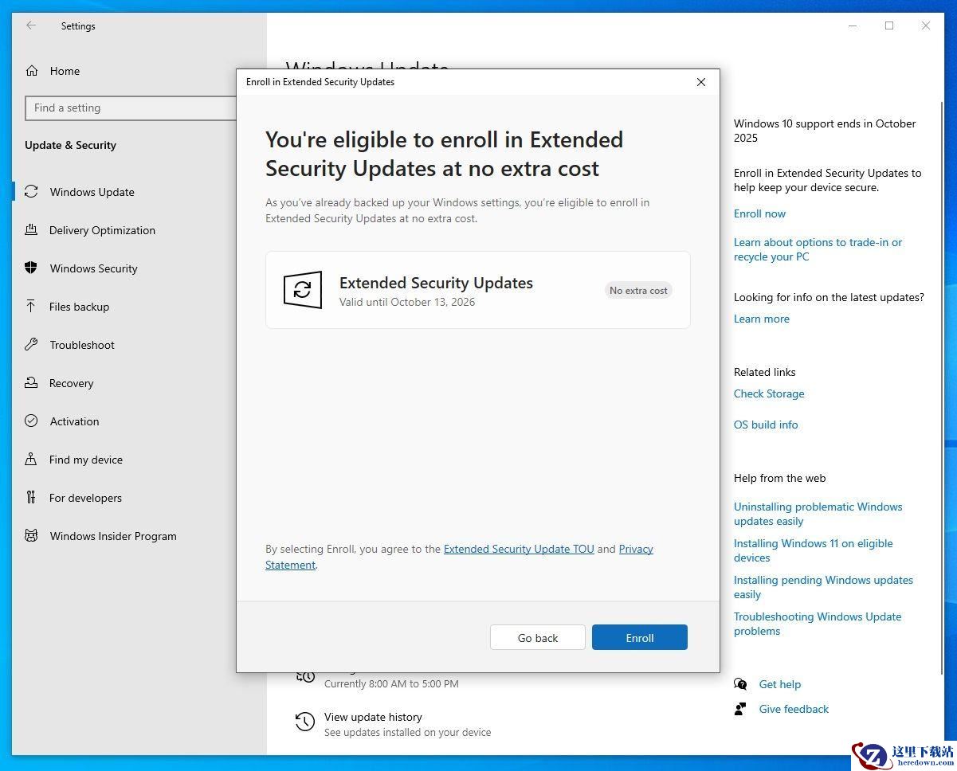
Task: Click the For developers tools icon
Action: click(x=31, y=498)
